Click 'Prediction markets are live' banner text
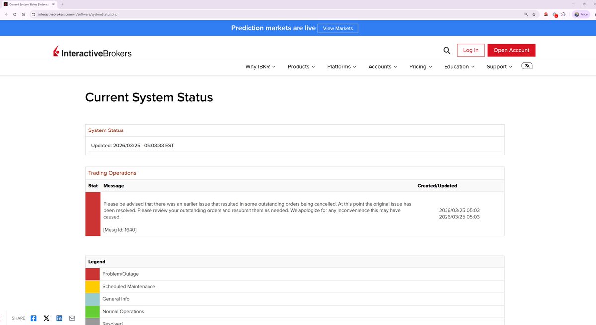 click(x=274, y=28)
